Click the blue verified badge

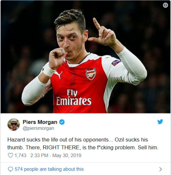click(x=62, y=122)
